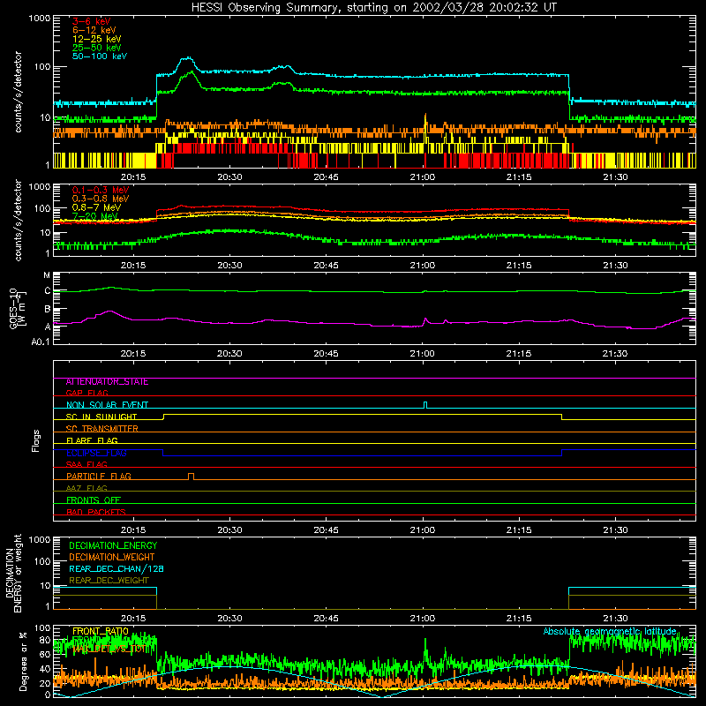Select the 25-50 keV legend entry
The image size is (706, 706).
click(x=97, y=48)
